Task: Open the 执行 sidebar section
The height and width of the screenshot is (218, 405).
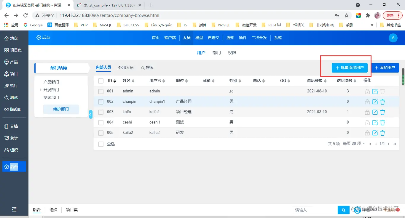Action: coord(11,86)
